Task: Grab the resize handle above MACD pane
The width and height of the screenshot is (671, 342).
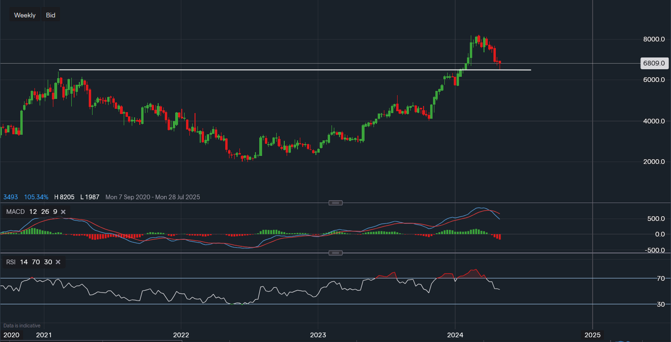Action: click(335, 203)
